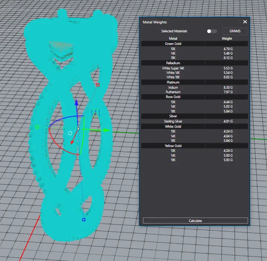The image size is (267, 261).
Task: Click the 5.00 G Yellow Gold weight
Action: pos(228,155)
